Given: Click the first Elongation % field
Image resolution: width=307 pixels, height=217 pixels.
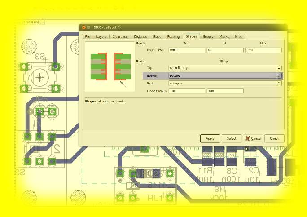Looking at the screenshot, I should pos(187,91).
